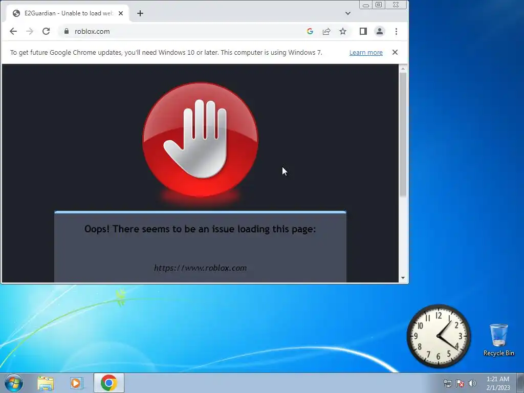Click roblox.com in the address bar
Screen dimensions: 524x393
click(x=92, y=31)
